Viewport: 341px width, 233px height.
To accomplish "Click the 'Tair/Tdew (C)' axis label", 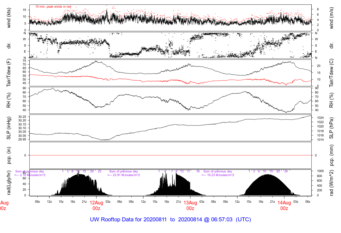I will [331, 73].
